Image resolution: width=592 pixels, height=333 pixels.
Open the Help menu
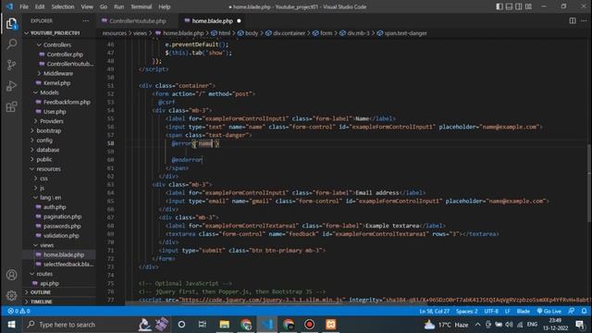point(165,6)
